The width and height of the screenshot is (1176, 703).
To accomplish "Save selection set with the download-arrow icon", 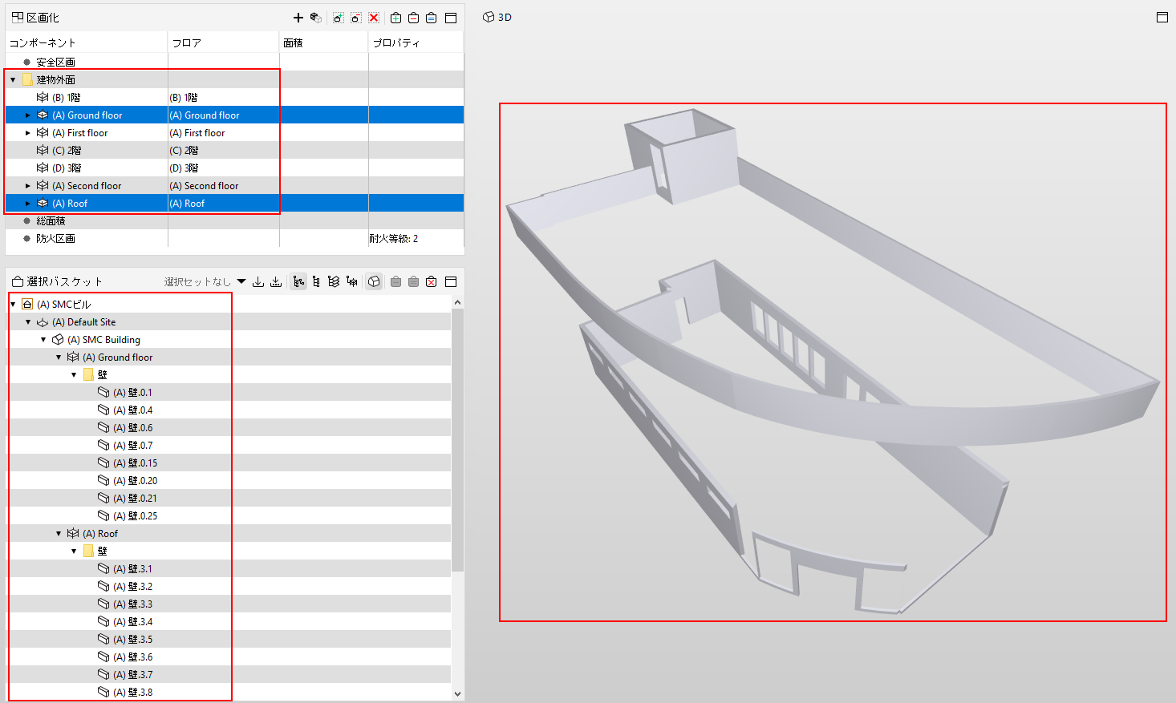I will coord(258,281).
